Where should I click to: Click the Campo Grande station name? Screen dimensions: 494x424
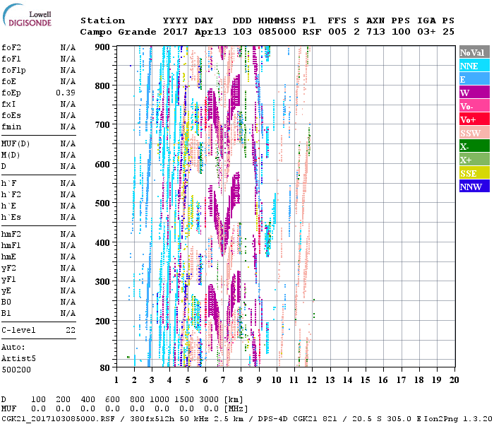(118, 32)
